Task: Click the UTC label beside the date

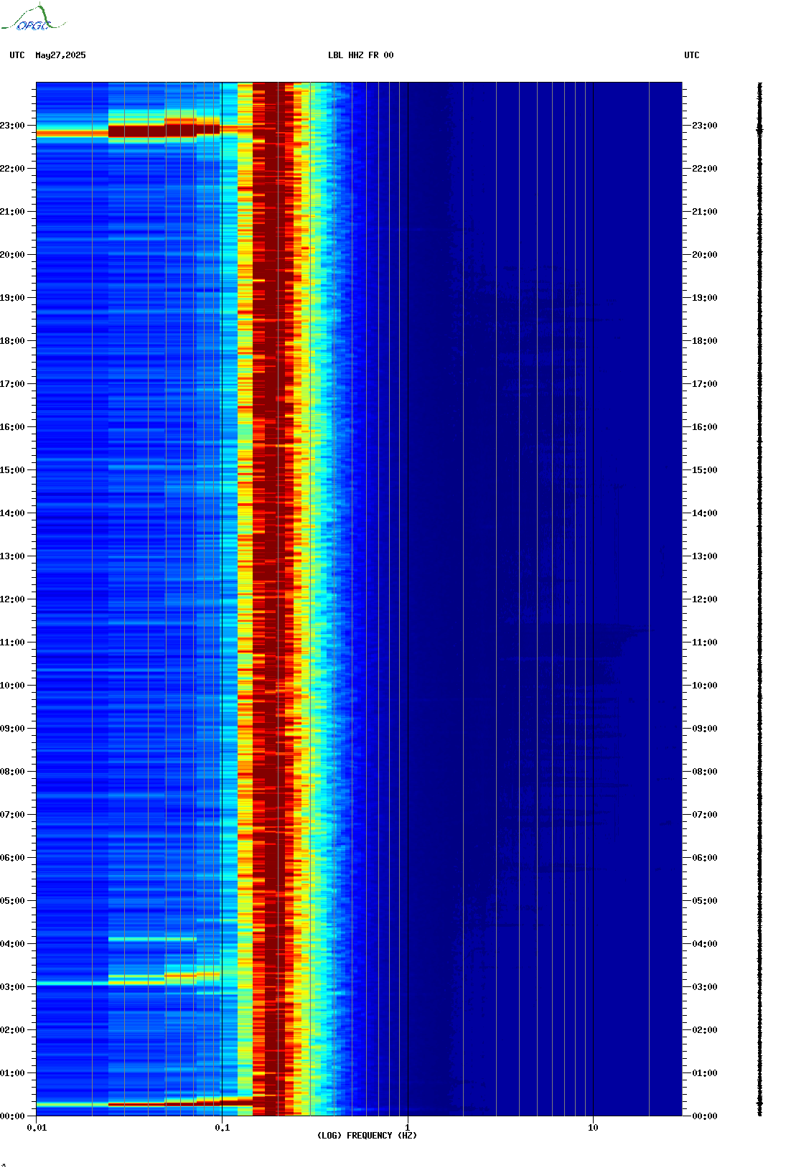Action: (17, 55)
